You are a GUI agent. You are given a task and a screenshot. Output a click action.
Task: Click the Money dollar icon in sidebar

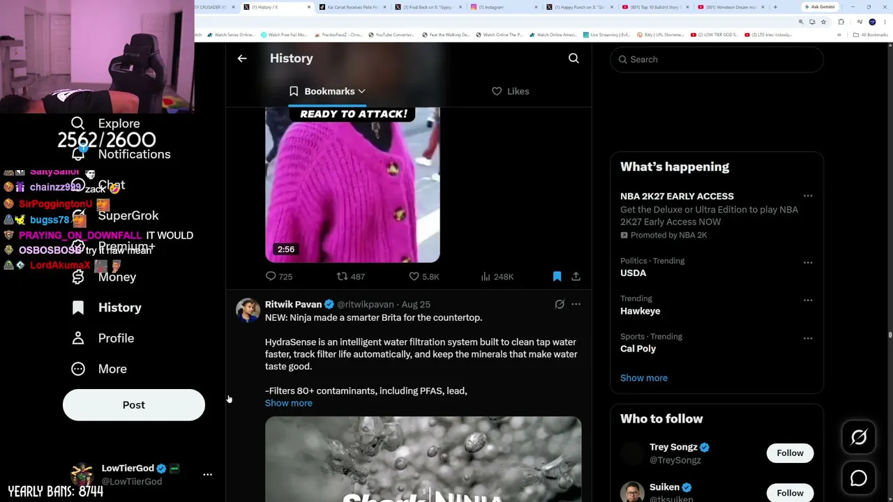[78, 277]
